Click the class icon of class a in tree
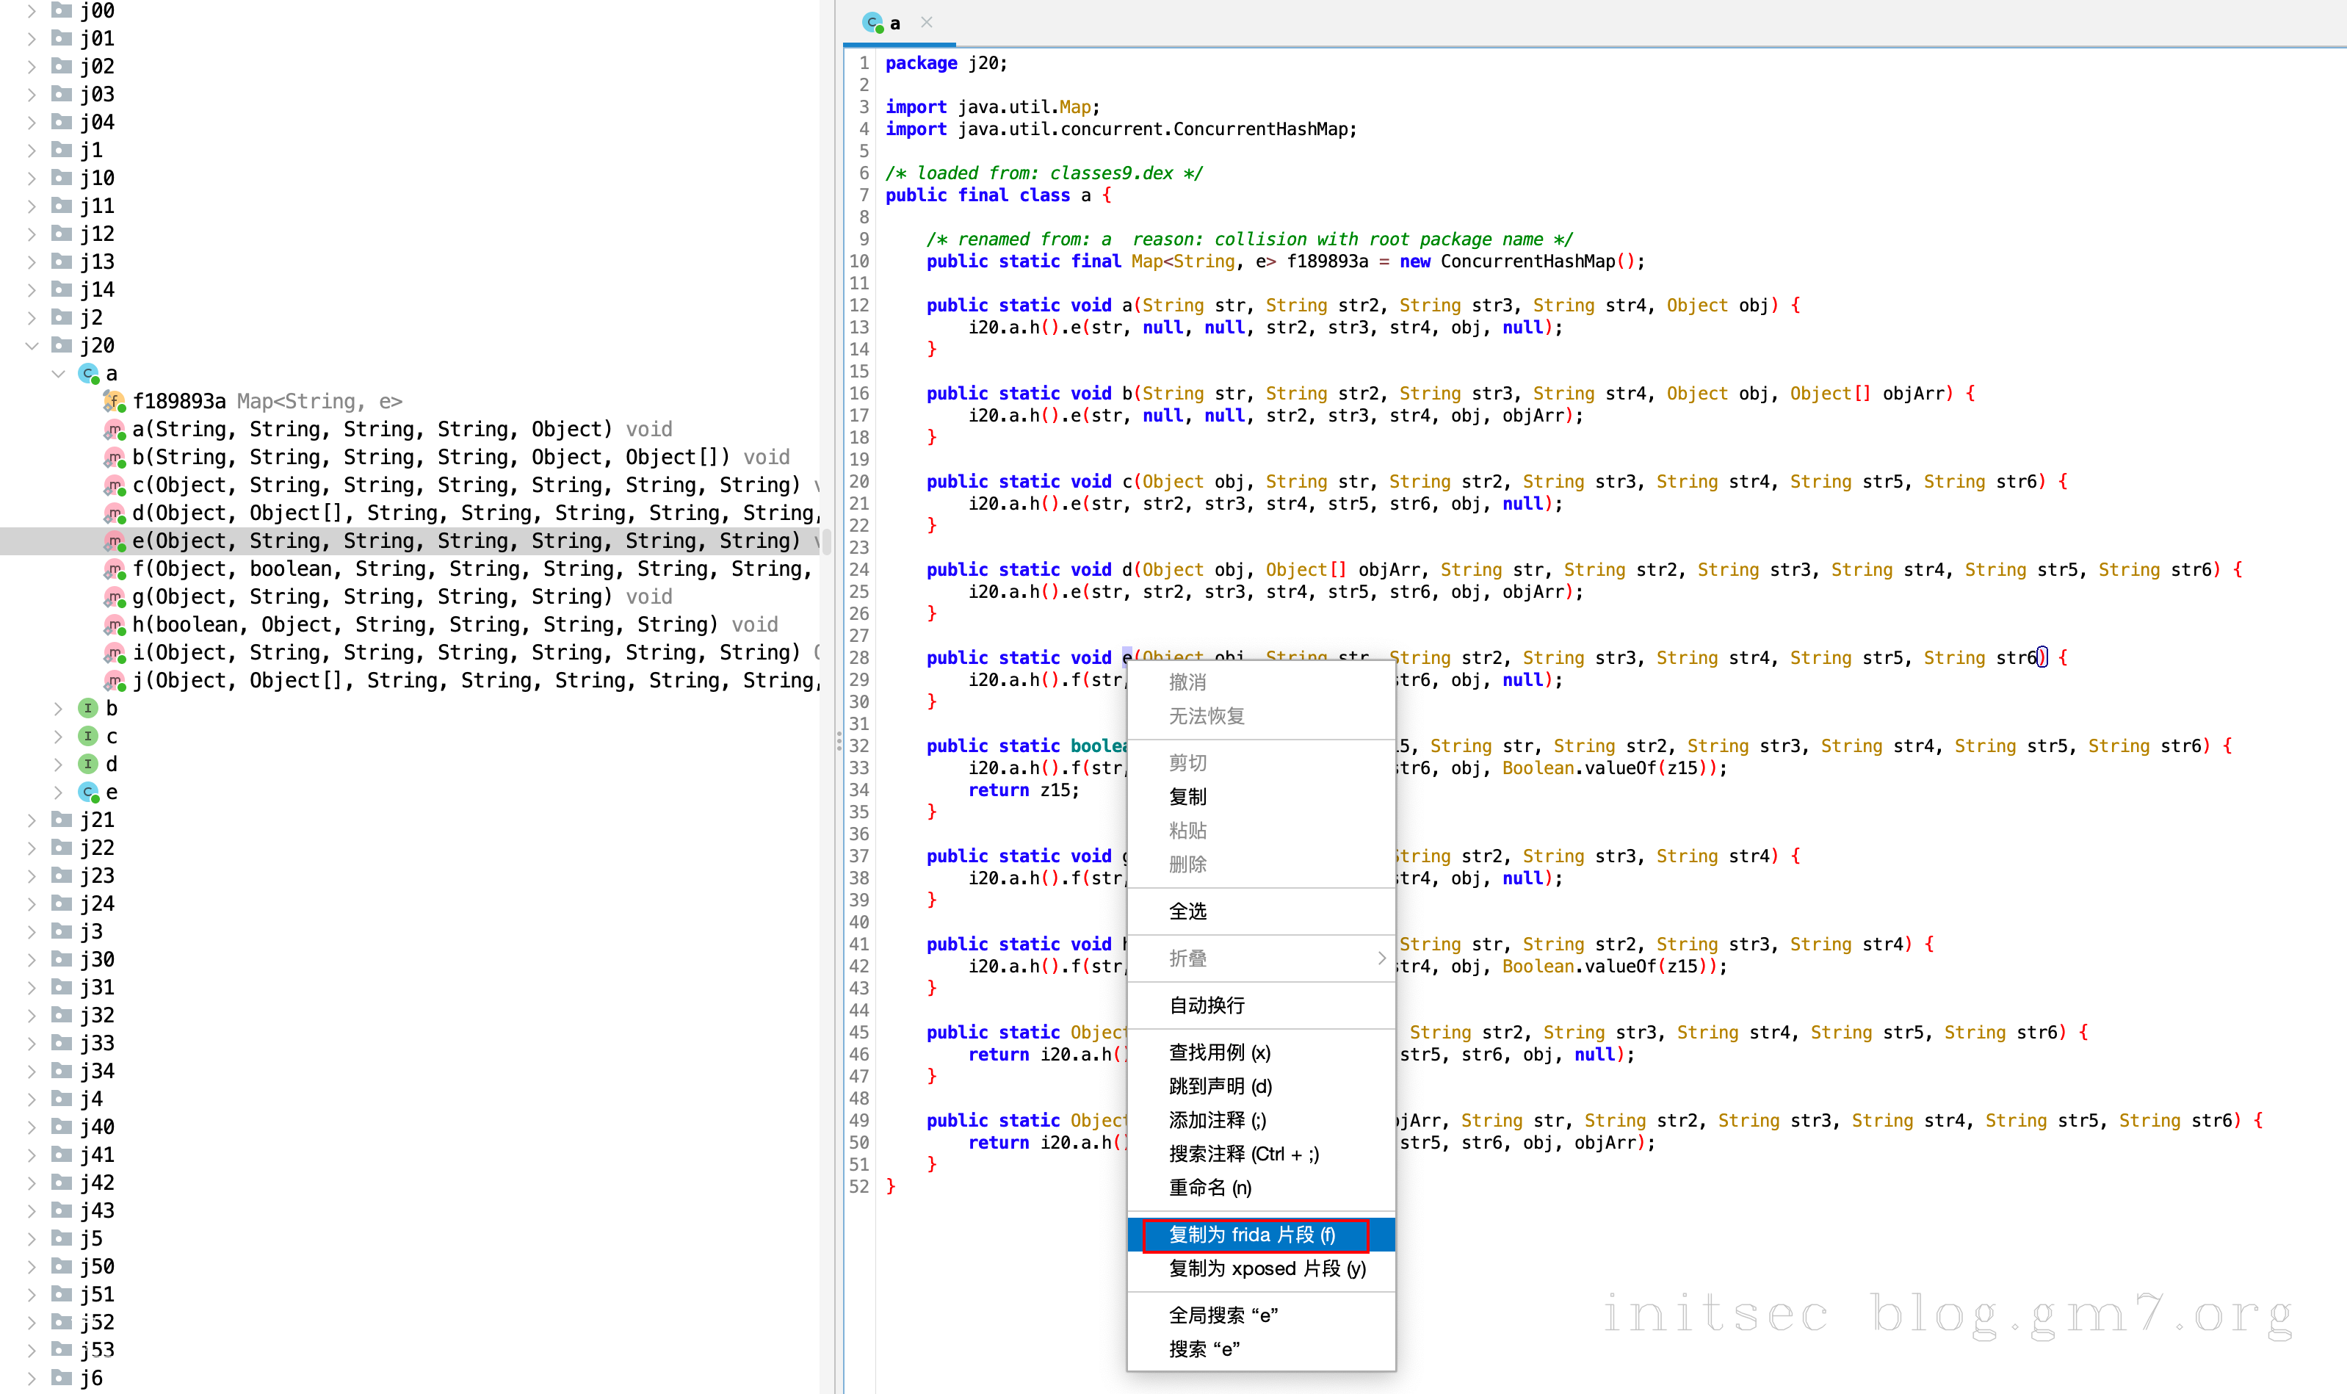 [x=88, y=374]
